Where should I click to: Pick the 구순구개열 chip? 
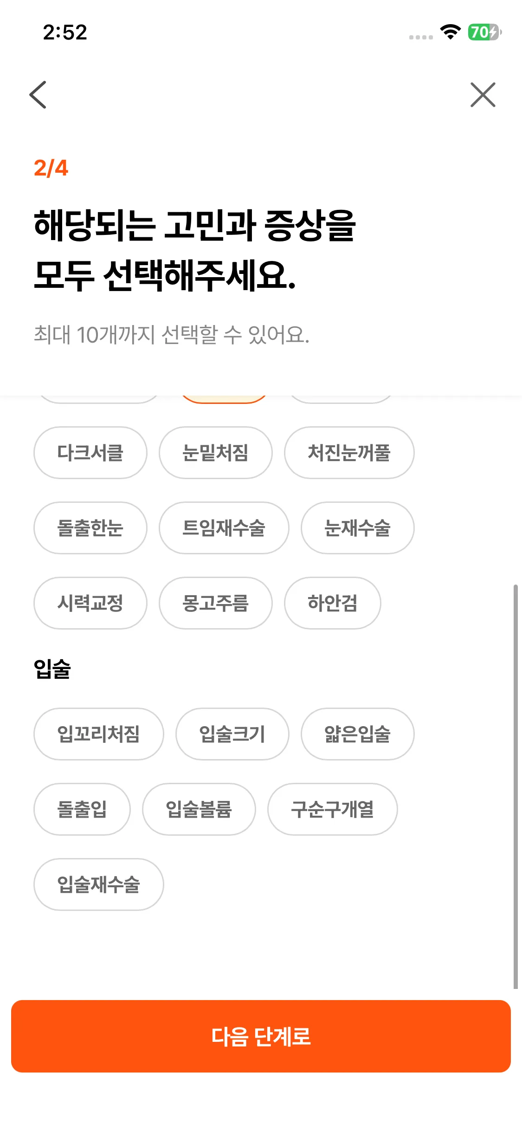tap(332, 809)
